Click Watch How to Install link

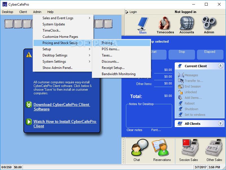point(65,124)
